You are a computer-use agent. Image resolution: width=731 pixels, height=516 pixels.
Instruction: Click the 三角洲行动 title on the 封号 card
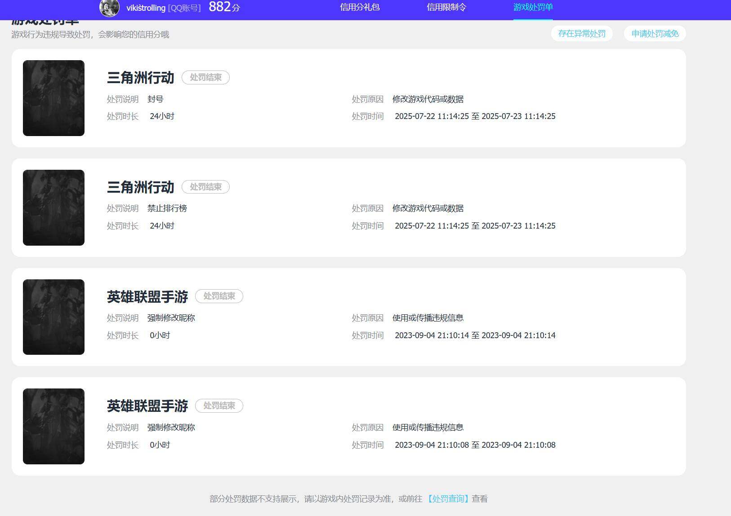[x=141, y=78]
